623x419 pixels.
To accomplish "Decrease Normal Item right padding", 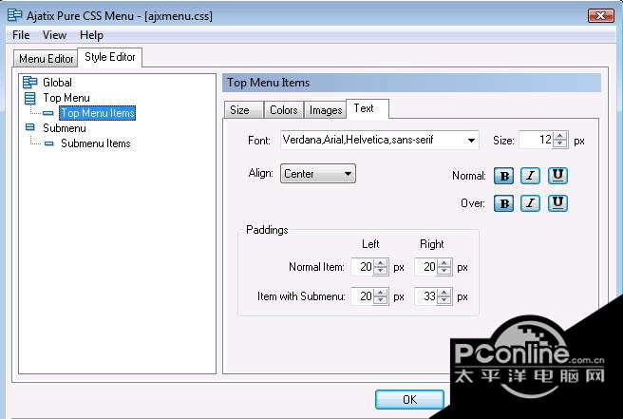I will [x=444, y=271].
